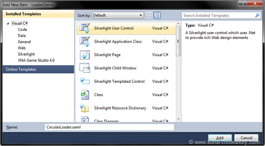The image size is (265, 146).
Task: Select the Silverlight category
Action: (x=26, y=54)
